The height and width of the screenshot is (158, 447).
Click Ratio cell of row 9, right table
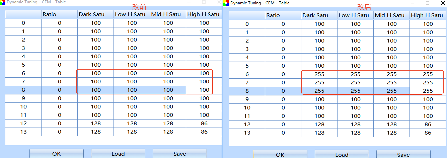point(283,99)
